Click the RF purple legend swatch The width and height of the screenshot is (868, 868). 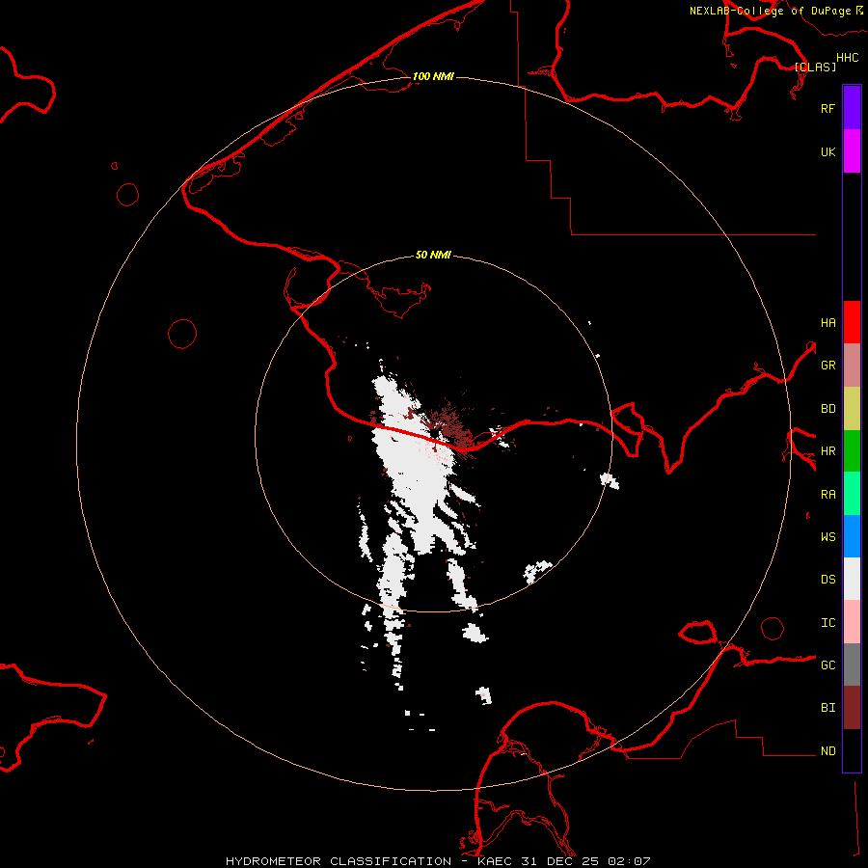(x=852, y=108)
